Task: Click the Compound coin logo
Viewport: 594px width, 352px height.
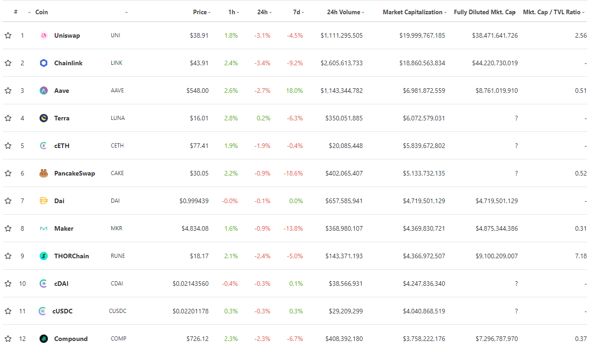Action: click(44, 339)
